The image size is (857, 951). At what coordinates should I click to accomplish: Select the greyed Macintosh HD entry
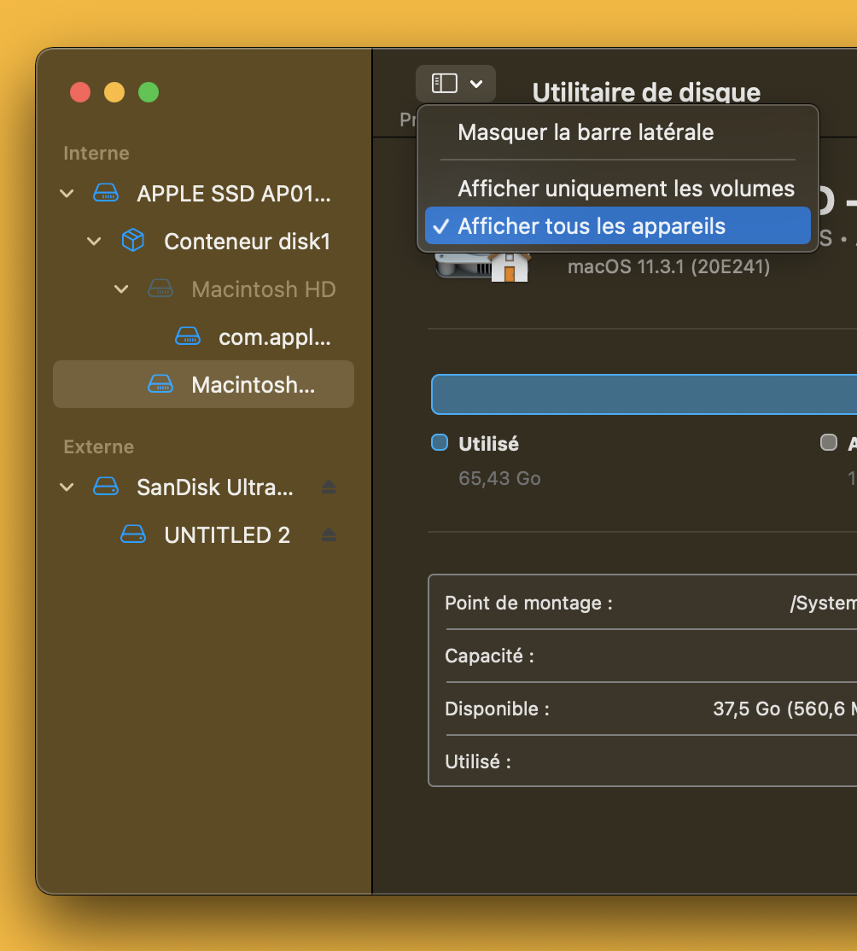click(x=263, y=289)
